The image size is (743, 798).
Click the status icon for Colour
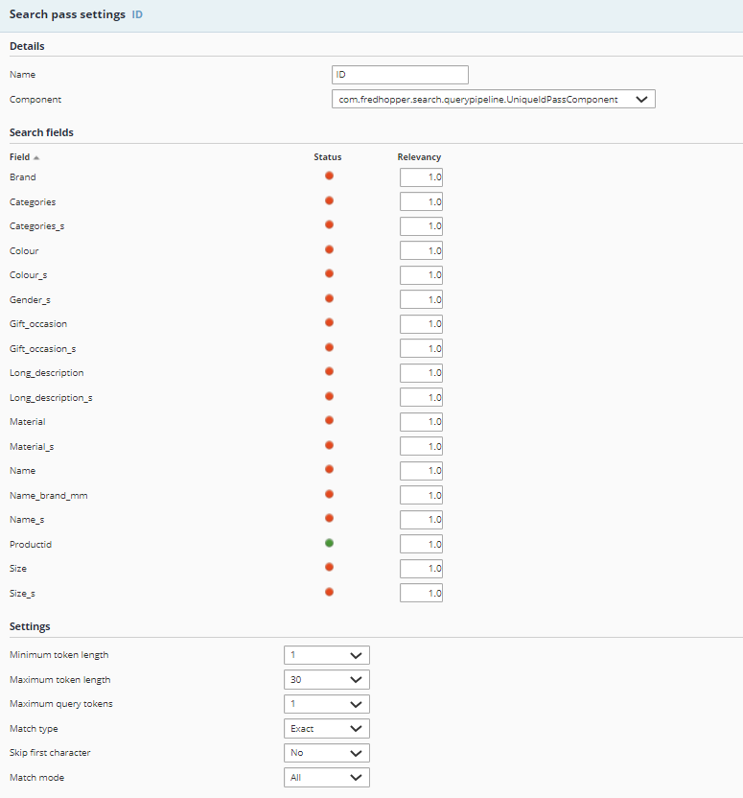coord(329,249)
